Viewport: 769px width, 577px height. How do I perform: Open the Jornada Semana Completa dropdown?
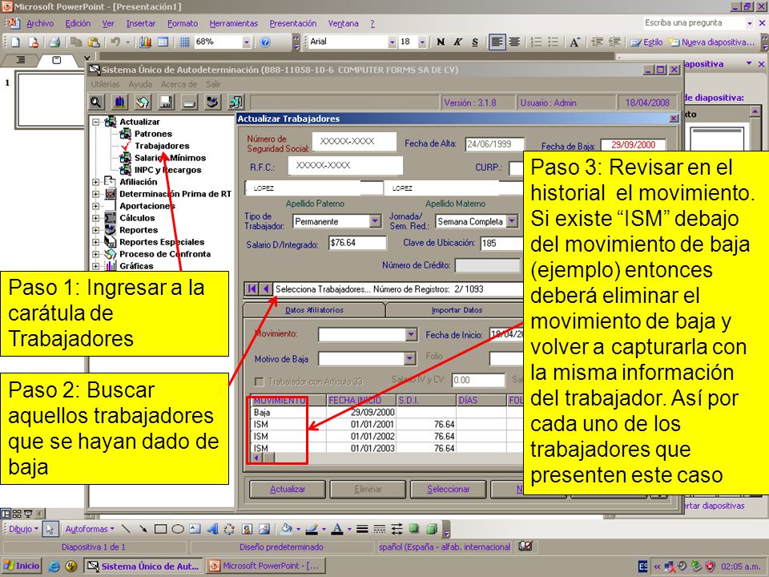pos(512,221)
